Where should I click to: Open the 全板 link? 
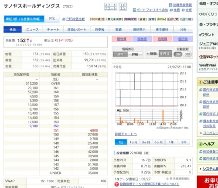[189, 10]
